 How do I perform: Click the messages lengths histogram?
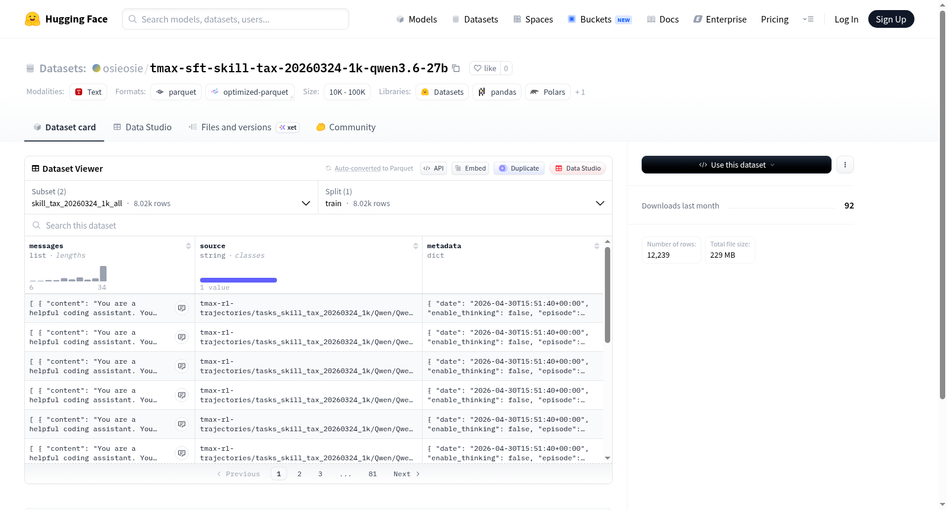coord(68,274)
